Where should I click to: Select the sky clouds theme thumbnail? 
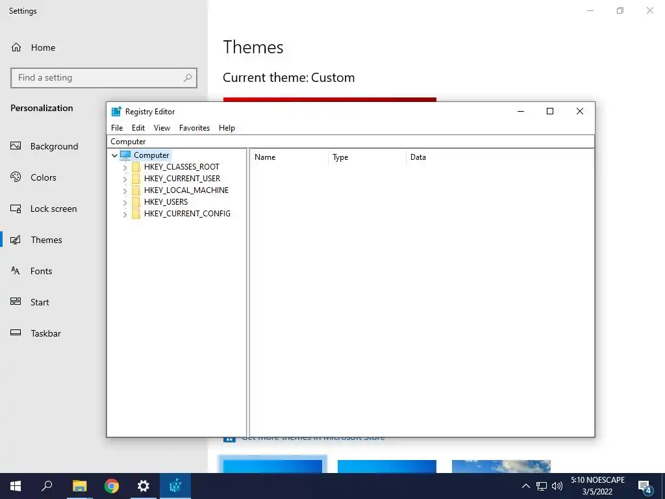coord(501,466)
